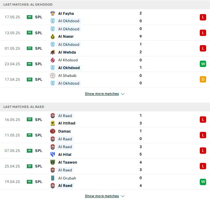The height and width of the screenshot is (201, 210).
Task: Click the Saudi flag on 16.05.25 match
Action: [x=30, y=120]
